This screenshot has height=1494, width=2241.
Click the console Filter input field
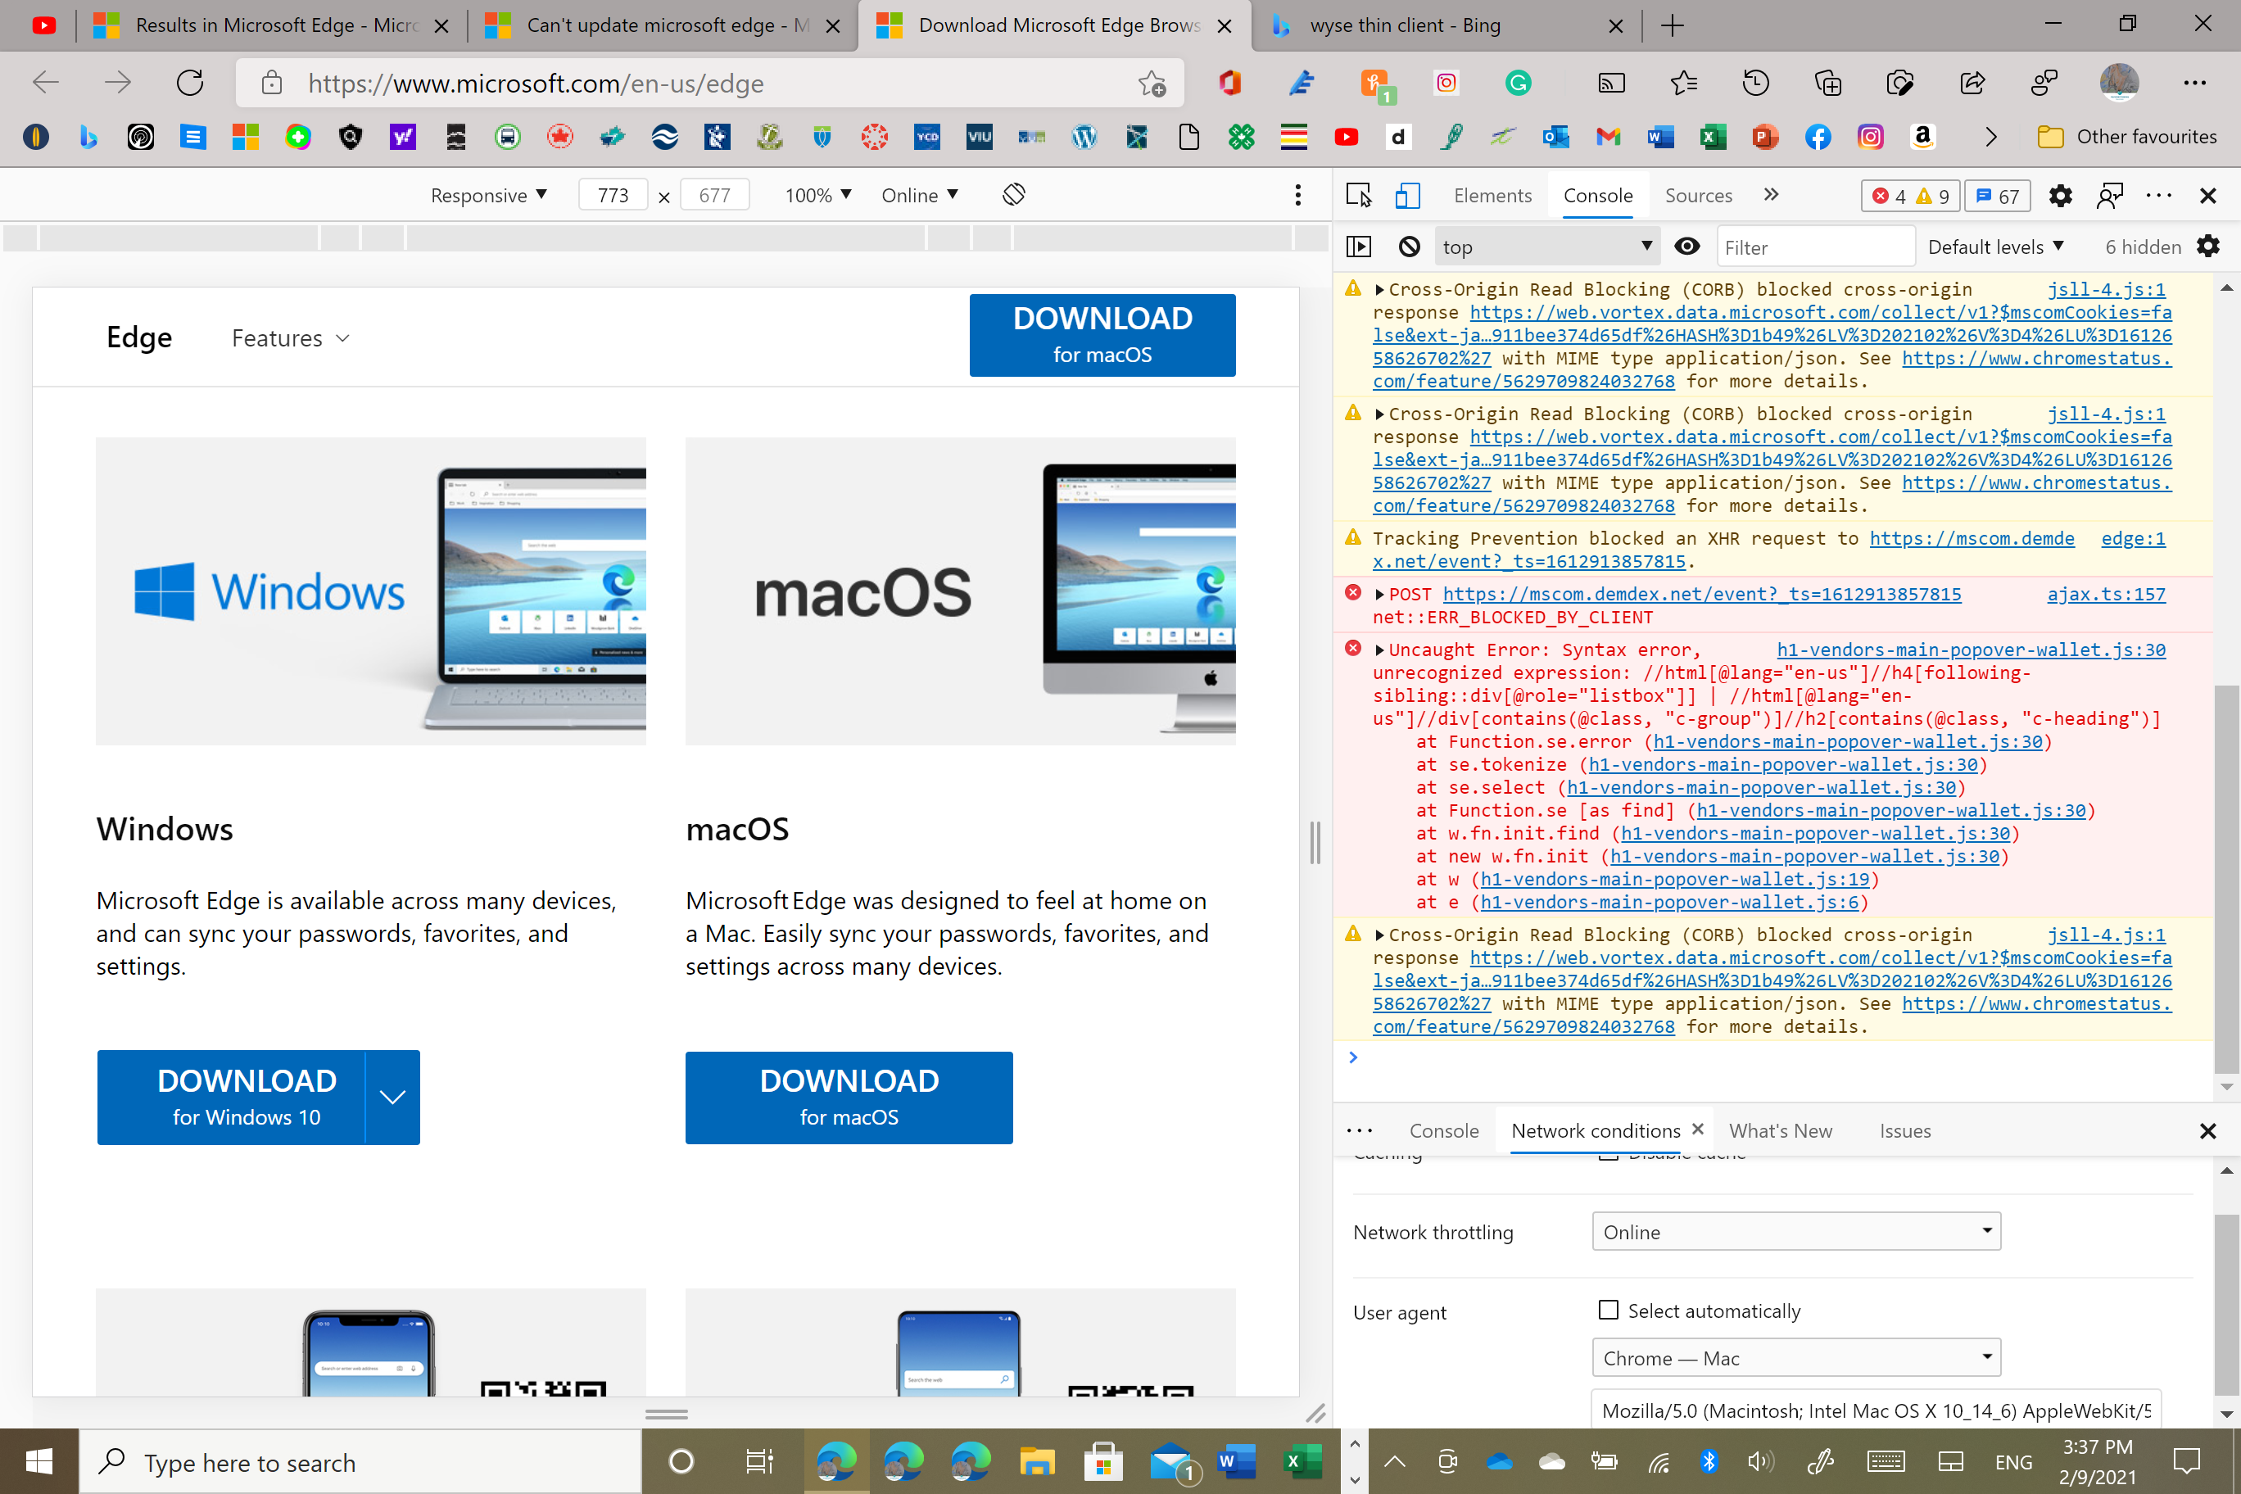coord(1815,247)
